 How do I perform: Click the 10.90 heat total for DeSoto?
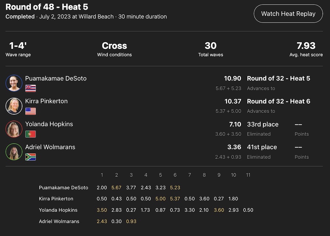[x=232, y=79]
